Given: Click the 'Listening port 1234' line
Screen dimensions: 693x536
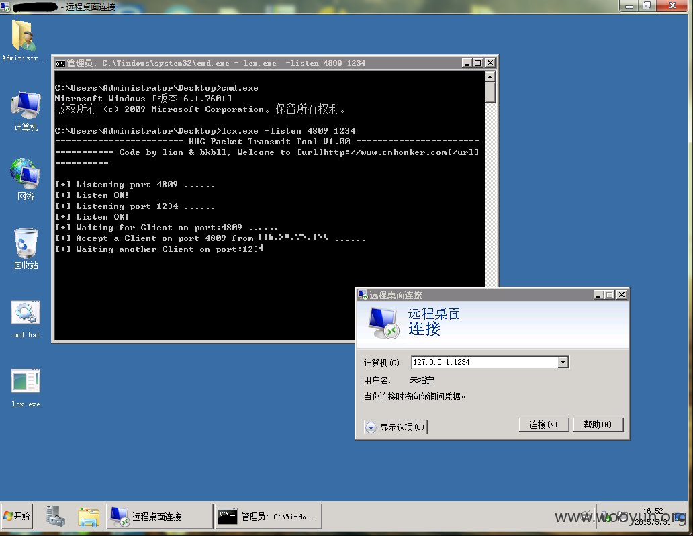Looking at the screenshot, I should pyautogui.click(x=135, y=206).
